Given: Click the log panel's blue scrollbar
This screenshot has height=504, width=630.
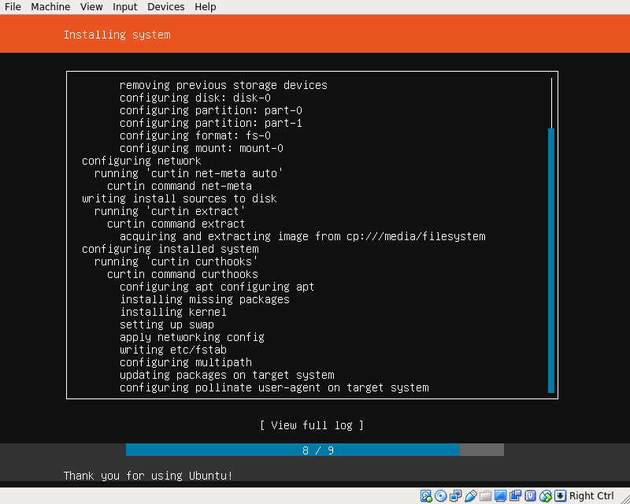Looking at the screenshot, I should (551, 260).
